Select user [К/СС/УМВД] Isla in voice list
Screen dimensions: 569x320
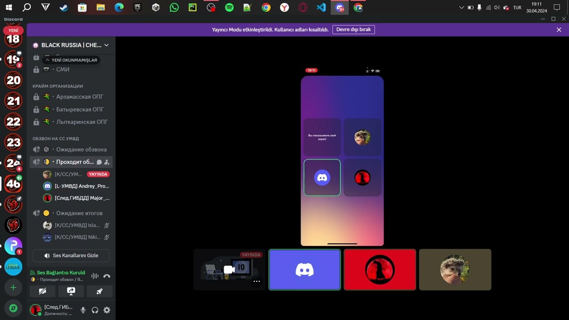pos(76,225)
